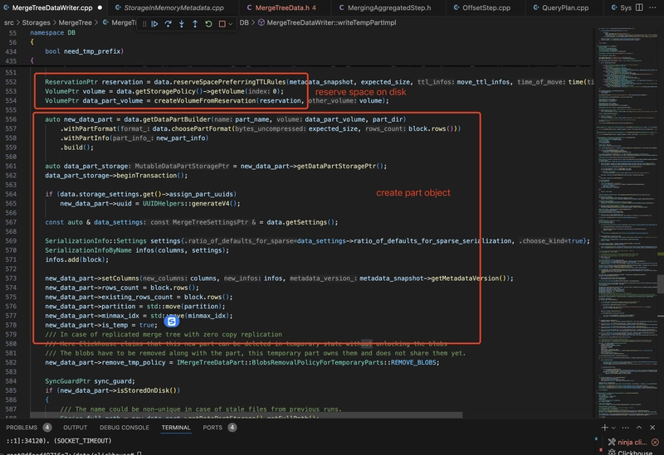Close the terminal panel with the X
This screenshot has height=455, width=664.
coord(652,428)
